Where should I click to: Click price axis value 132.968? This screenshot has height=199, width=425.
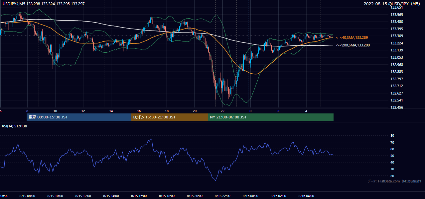tap(397, 65)
